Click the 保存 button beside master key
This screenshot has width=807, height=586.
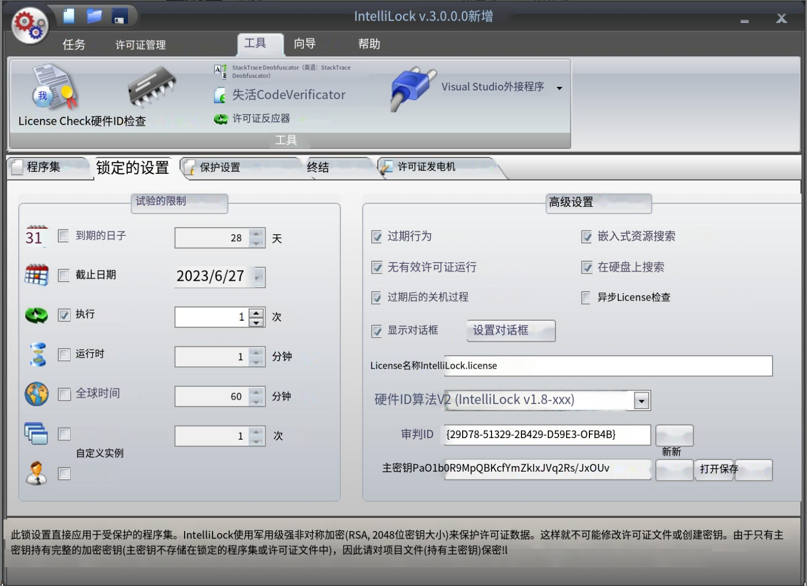coord(754,470)
